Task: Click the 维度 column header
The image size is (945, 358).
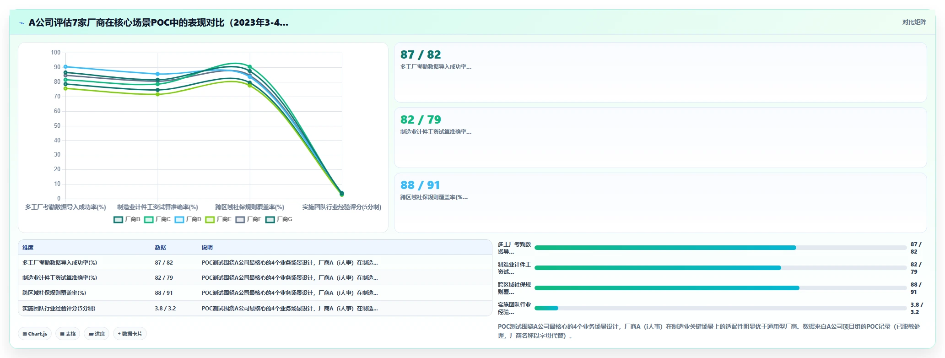Action: [28, 248]
